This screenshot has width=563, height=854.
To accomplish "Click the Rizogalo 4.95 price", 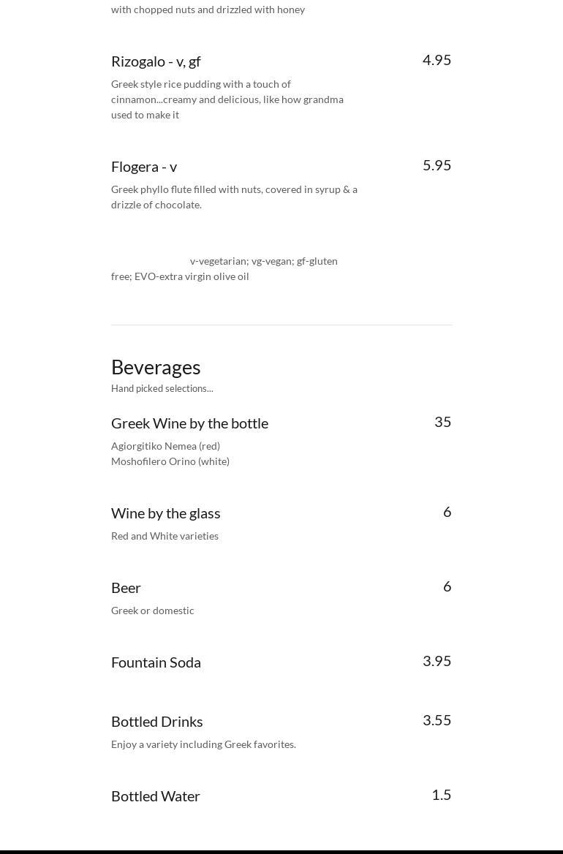I will [x=437, y=60].
